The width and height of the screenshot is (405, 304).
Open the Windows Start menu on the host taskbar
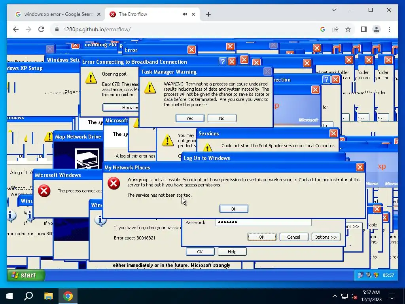[9, 296]
